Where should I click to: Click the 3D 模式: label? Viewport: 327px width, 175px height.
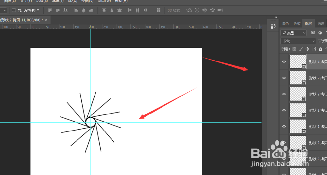click(175, 10)
